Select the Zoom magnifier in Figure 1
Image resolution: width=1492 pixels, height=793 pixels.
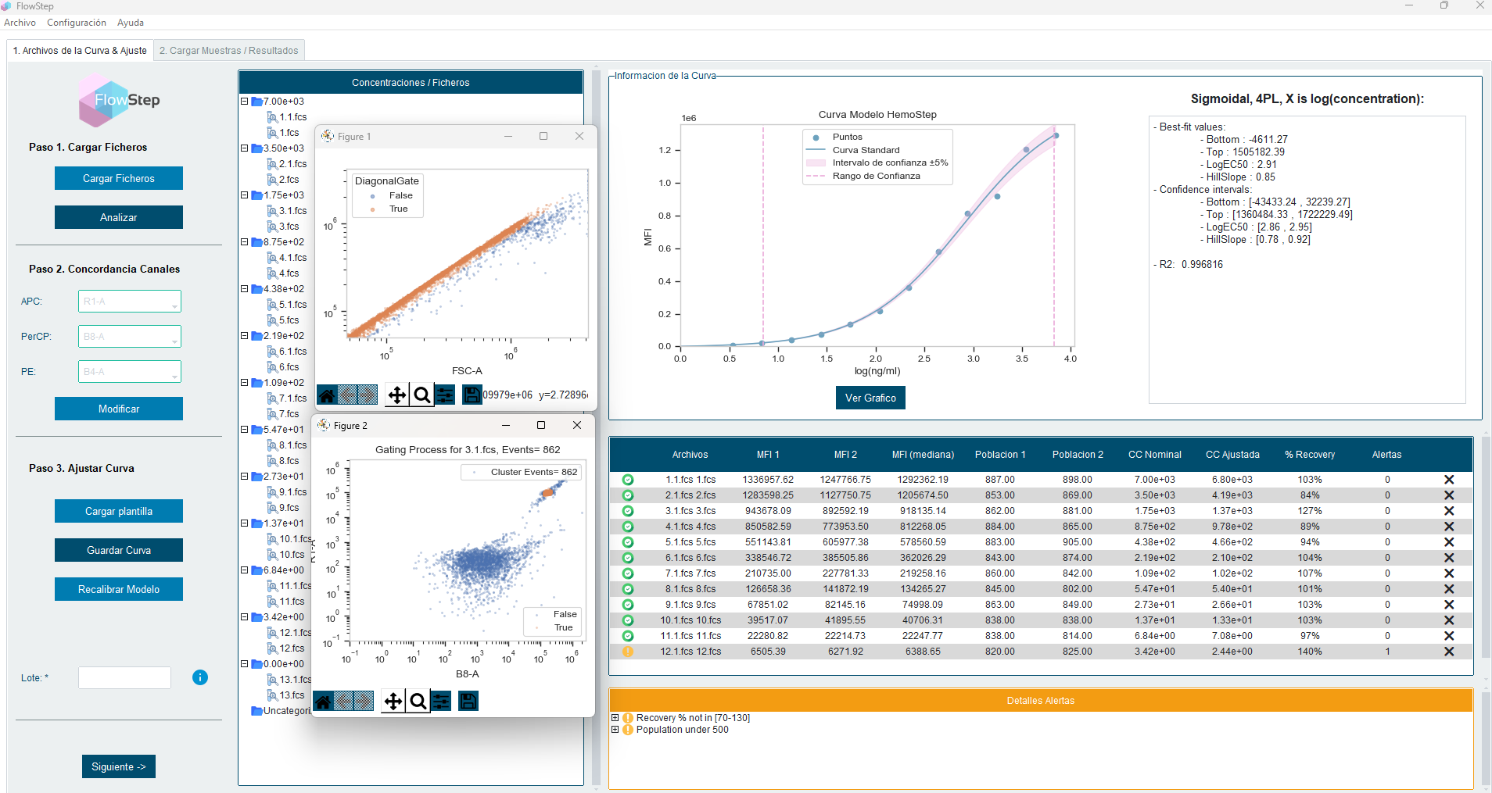coord(421,395)
